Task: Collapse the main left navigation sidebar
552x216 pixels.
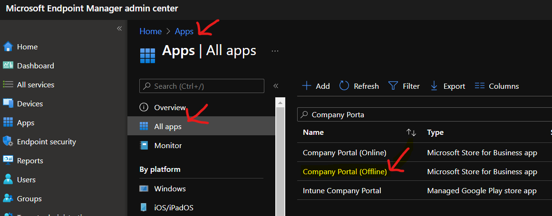Action: point(119,28)
